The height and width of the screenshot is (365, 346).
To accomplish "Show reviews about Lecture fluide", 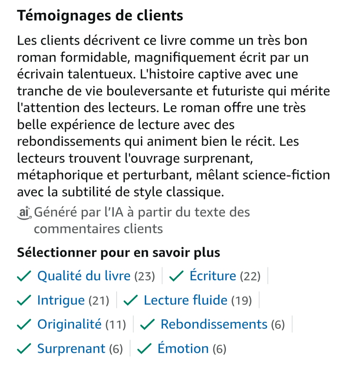I will click(x=185, y=300).
